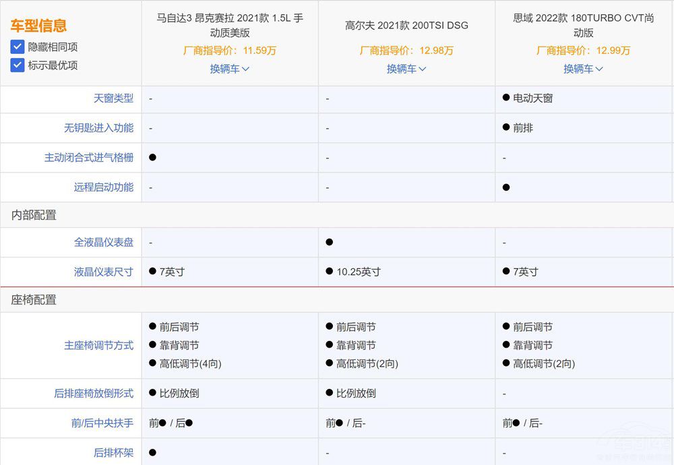674x465 pixels.
Task: Click the 高尔夫 2021款 200TSI DSG title
Action: [406, 26]
